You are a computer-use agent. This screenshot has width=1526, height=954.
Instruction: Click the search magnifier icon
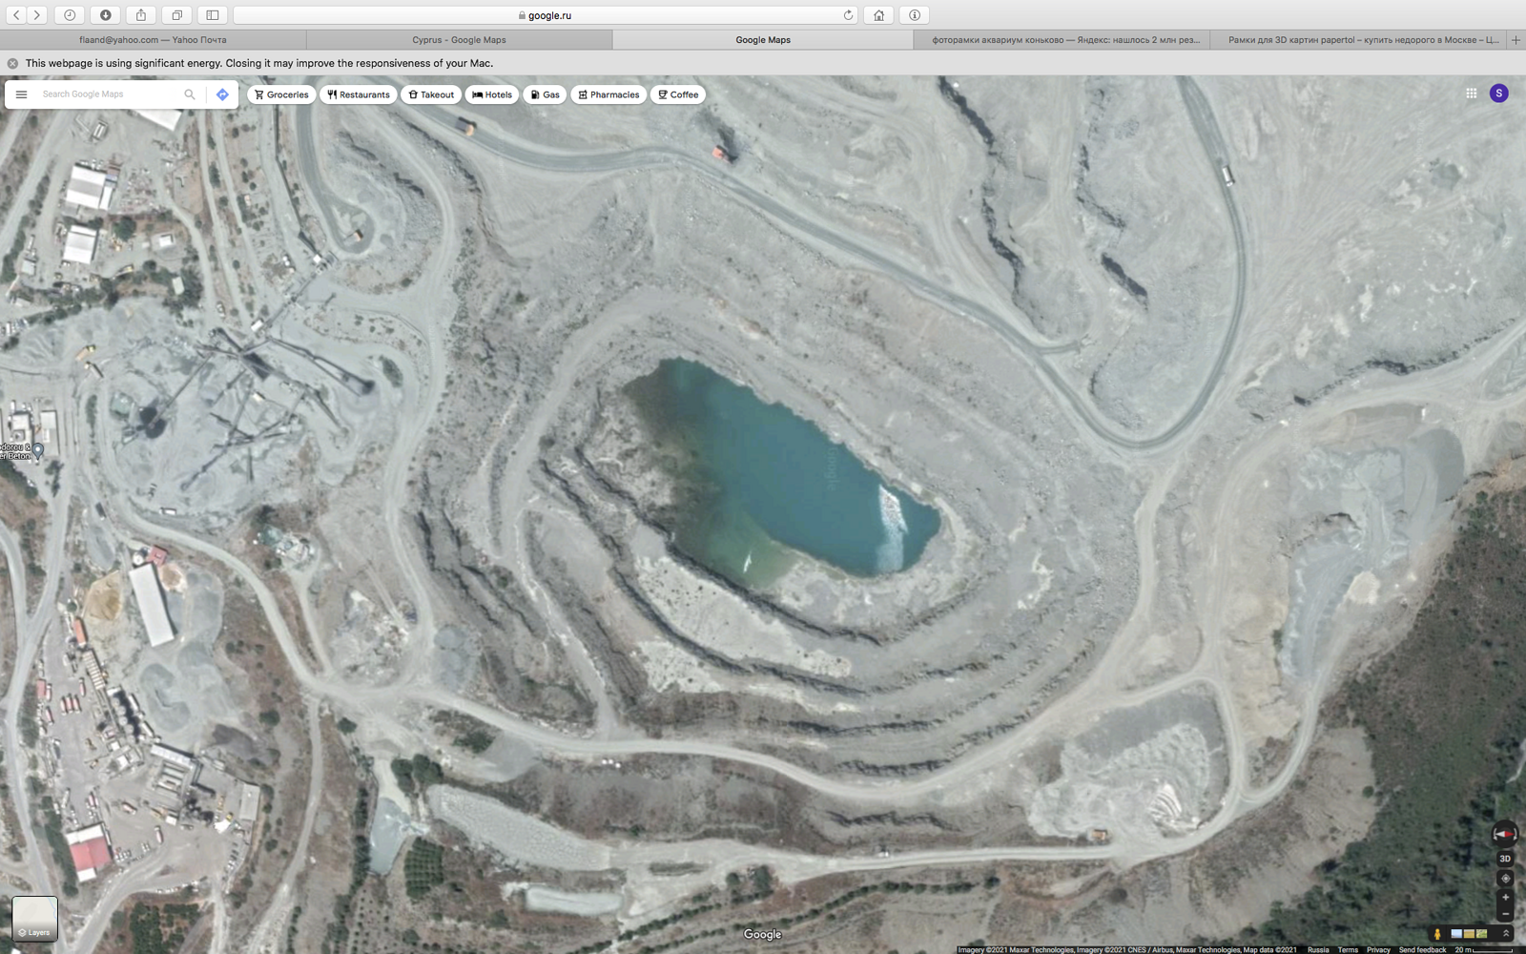click(x=190, y=94)
